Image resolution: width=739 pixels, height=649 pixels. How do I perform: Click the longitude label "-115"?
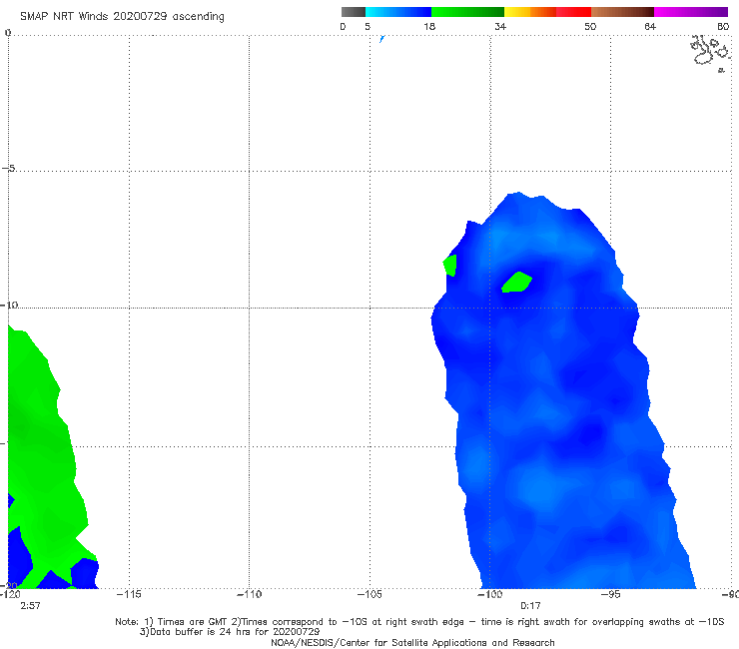(x=129, y=594)
